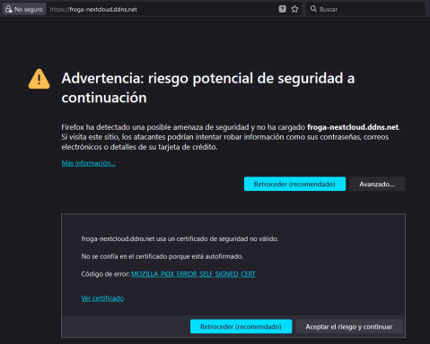This screenshot has width=430, height=344.
Task: Click the lower Retroceder (recomendado) button
Action: (241, 326)
